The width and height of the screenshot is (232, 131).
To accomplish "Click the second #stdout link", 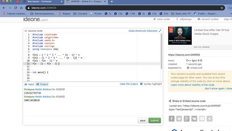I will [x=47, y=97].
